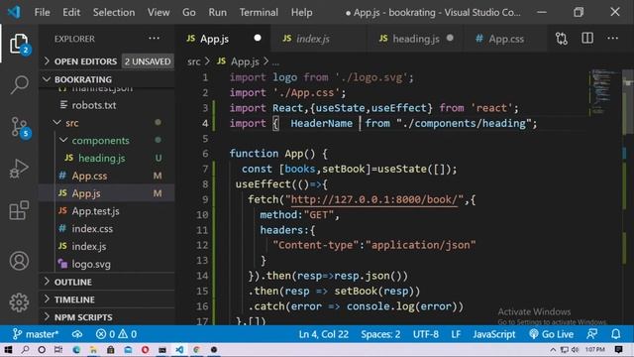Image resolution: width=634 pixels, height=357 pixels.
Task: Open the Manage gear icon
Action: (x=19, y=301)
